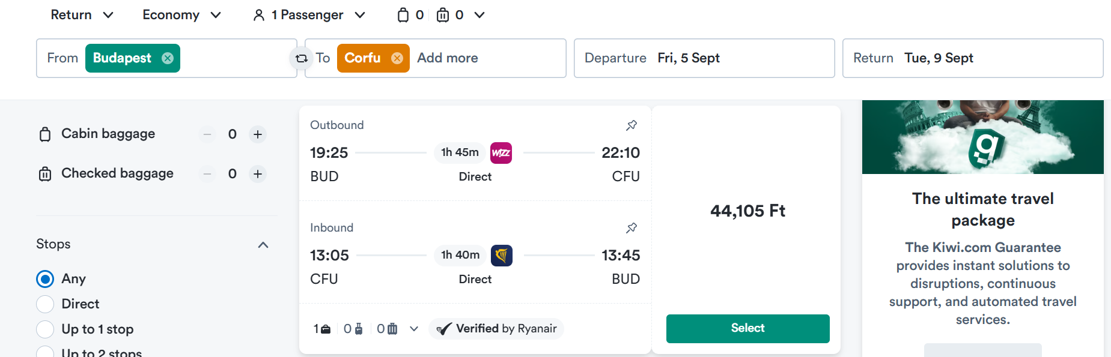1111x357 pixels.
Task: Increase Cabin baggage count
Action: 258,134
